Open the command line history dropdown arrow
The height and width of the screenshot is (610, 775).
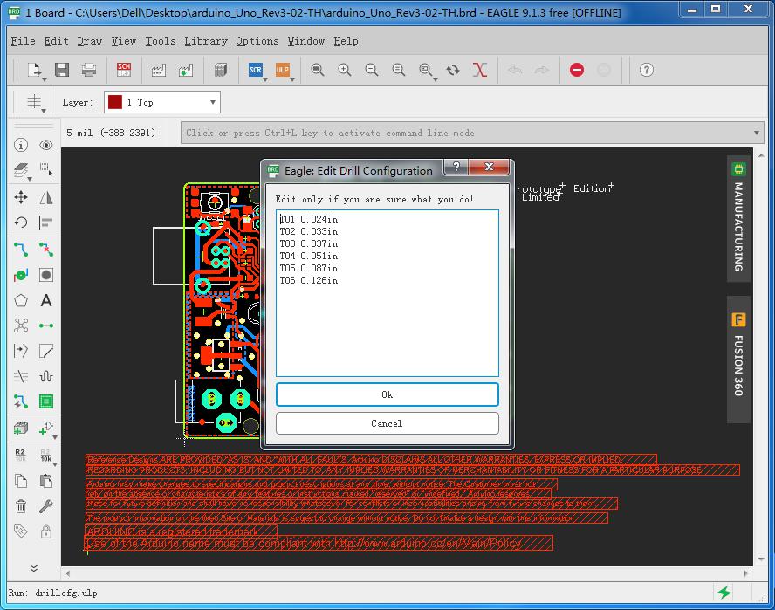tap(756, 133)
